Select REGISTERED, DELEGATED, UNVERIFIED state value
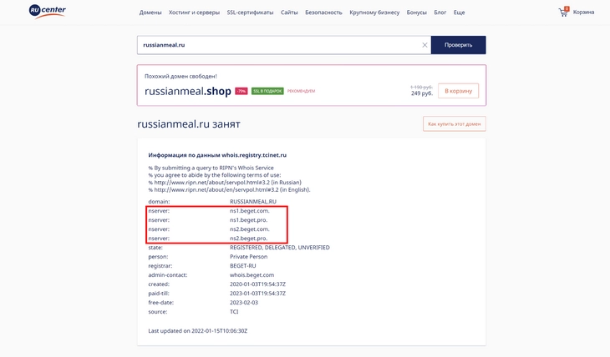610x357 pixels. (x=280, y=248)
